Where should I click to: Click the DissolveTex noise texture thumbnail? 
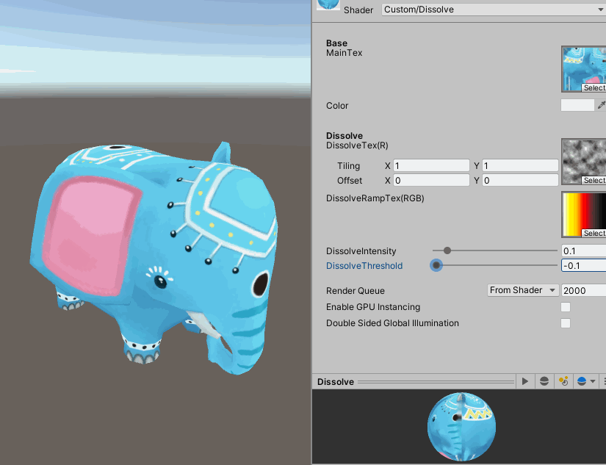tap(583, 162)
